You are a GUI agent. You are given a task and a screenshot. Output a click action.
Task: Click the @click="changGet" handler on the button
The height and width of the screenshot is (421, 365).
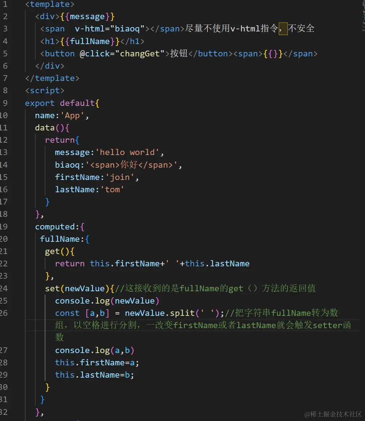point(122,53)
